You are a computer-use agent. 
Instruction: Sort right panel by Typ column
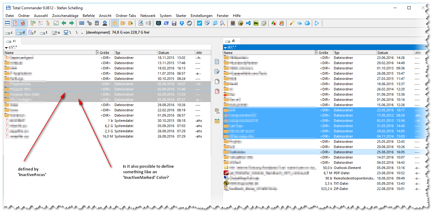click(355, 53)
